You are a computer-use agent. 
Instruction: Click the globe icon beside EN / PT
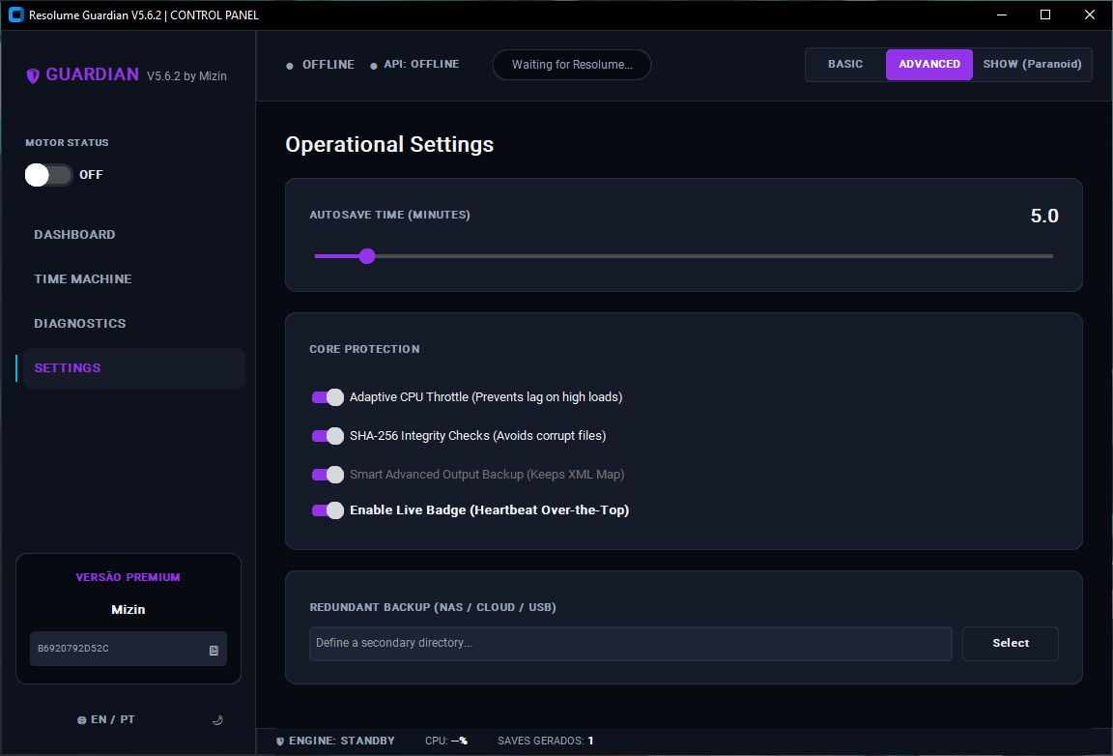click(81, 720)
